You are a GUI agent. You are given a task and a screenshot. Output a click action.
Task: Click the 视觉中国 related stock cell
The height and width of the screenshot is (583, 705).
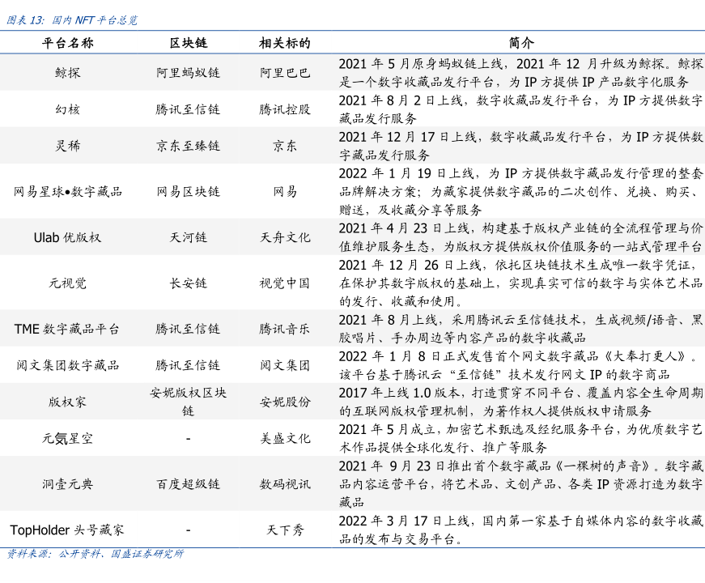pos(284,283)
